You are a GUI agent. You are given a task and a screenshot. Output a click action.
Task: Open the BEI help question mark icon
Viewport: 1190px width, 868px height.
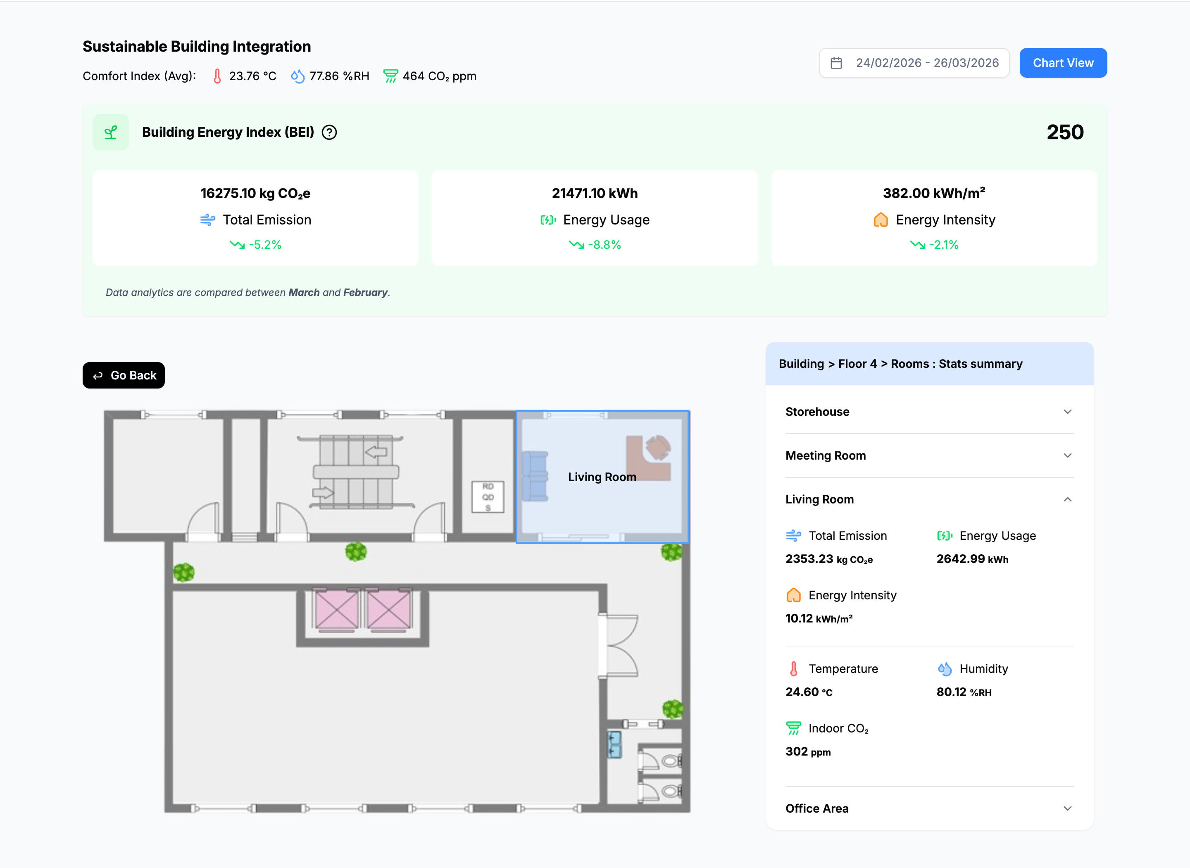click(x=330, y=132)
